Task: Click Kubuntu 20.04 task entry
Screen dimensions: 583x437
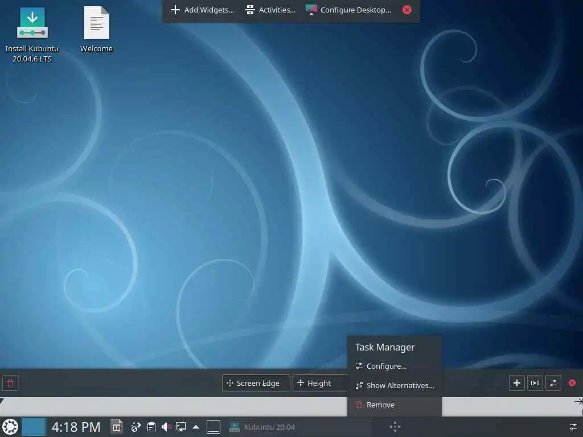Action: (299, 427)
